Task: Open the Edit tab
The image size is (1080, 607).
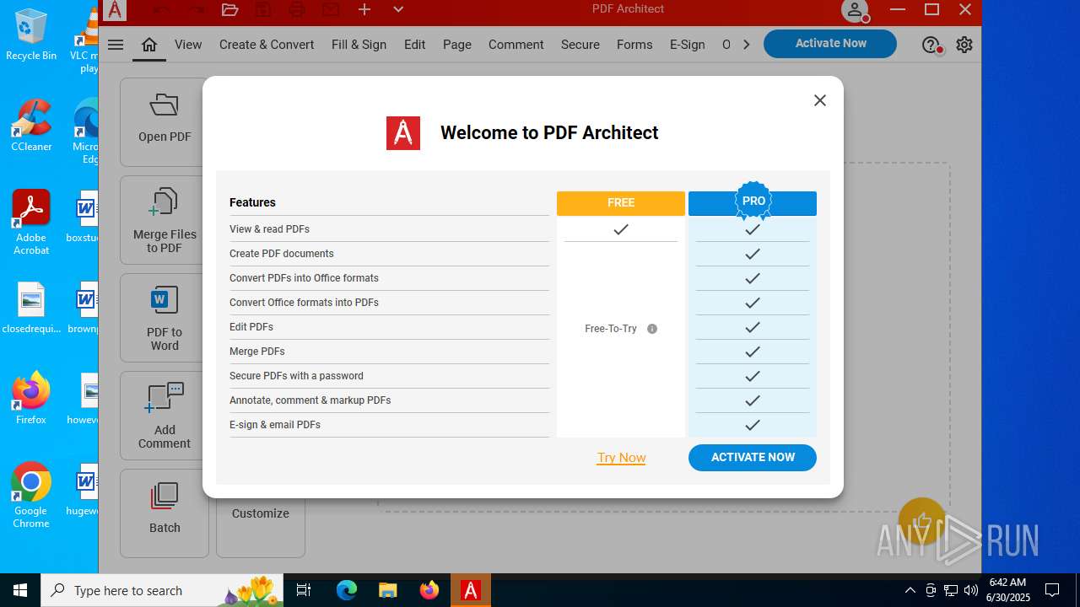Action: (414, 45)
